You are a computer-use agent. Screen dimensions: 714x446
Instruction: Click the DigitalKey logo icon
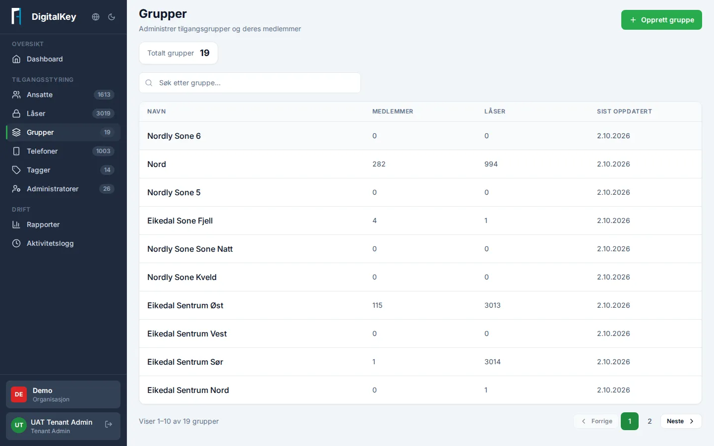pos(16,16)
